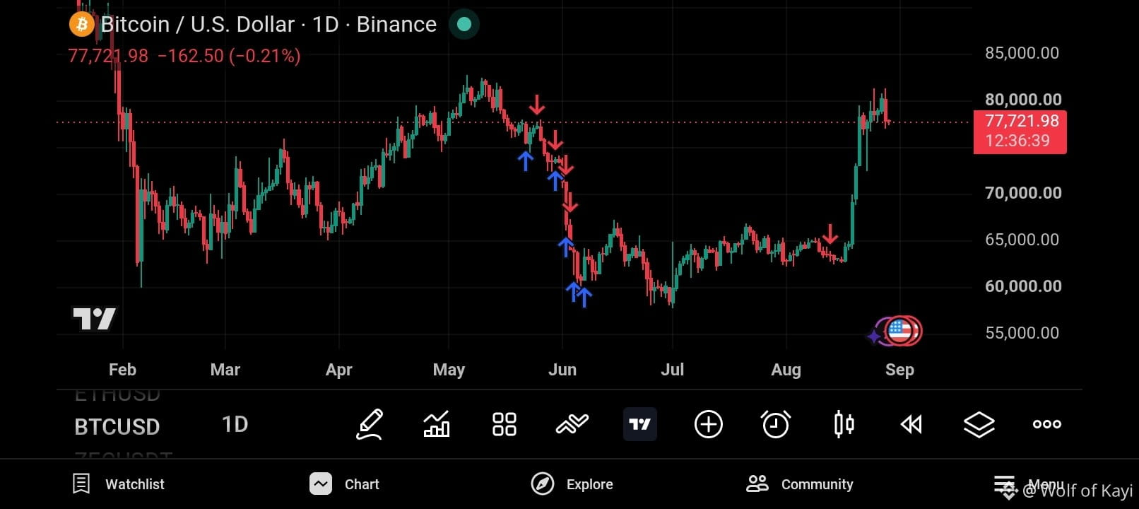The image size is (1139, 509).
Task: Tap the May date axis label
Action: point(449,370)
